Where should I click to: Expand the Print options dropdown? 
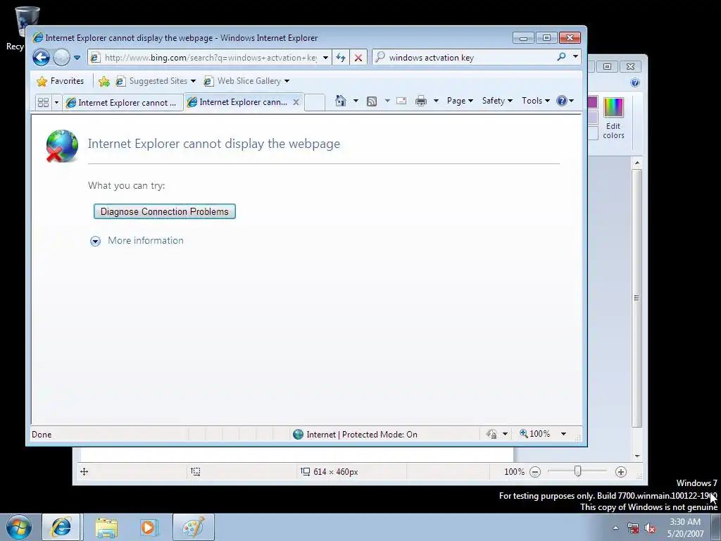(436, 101)
